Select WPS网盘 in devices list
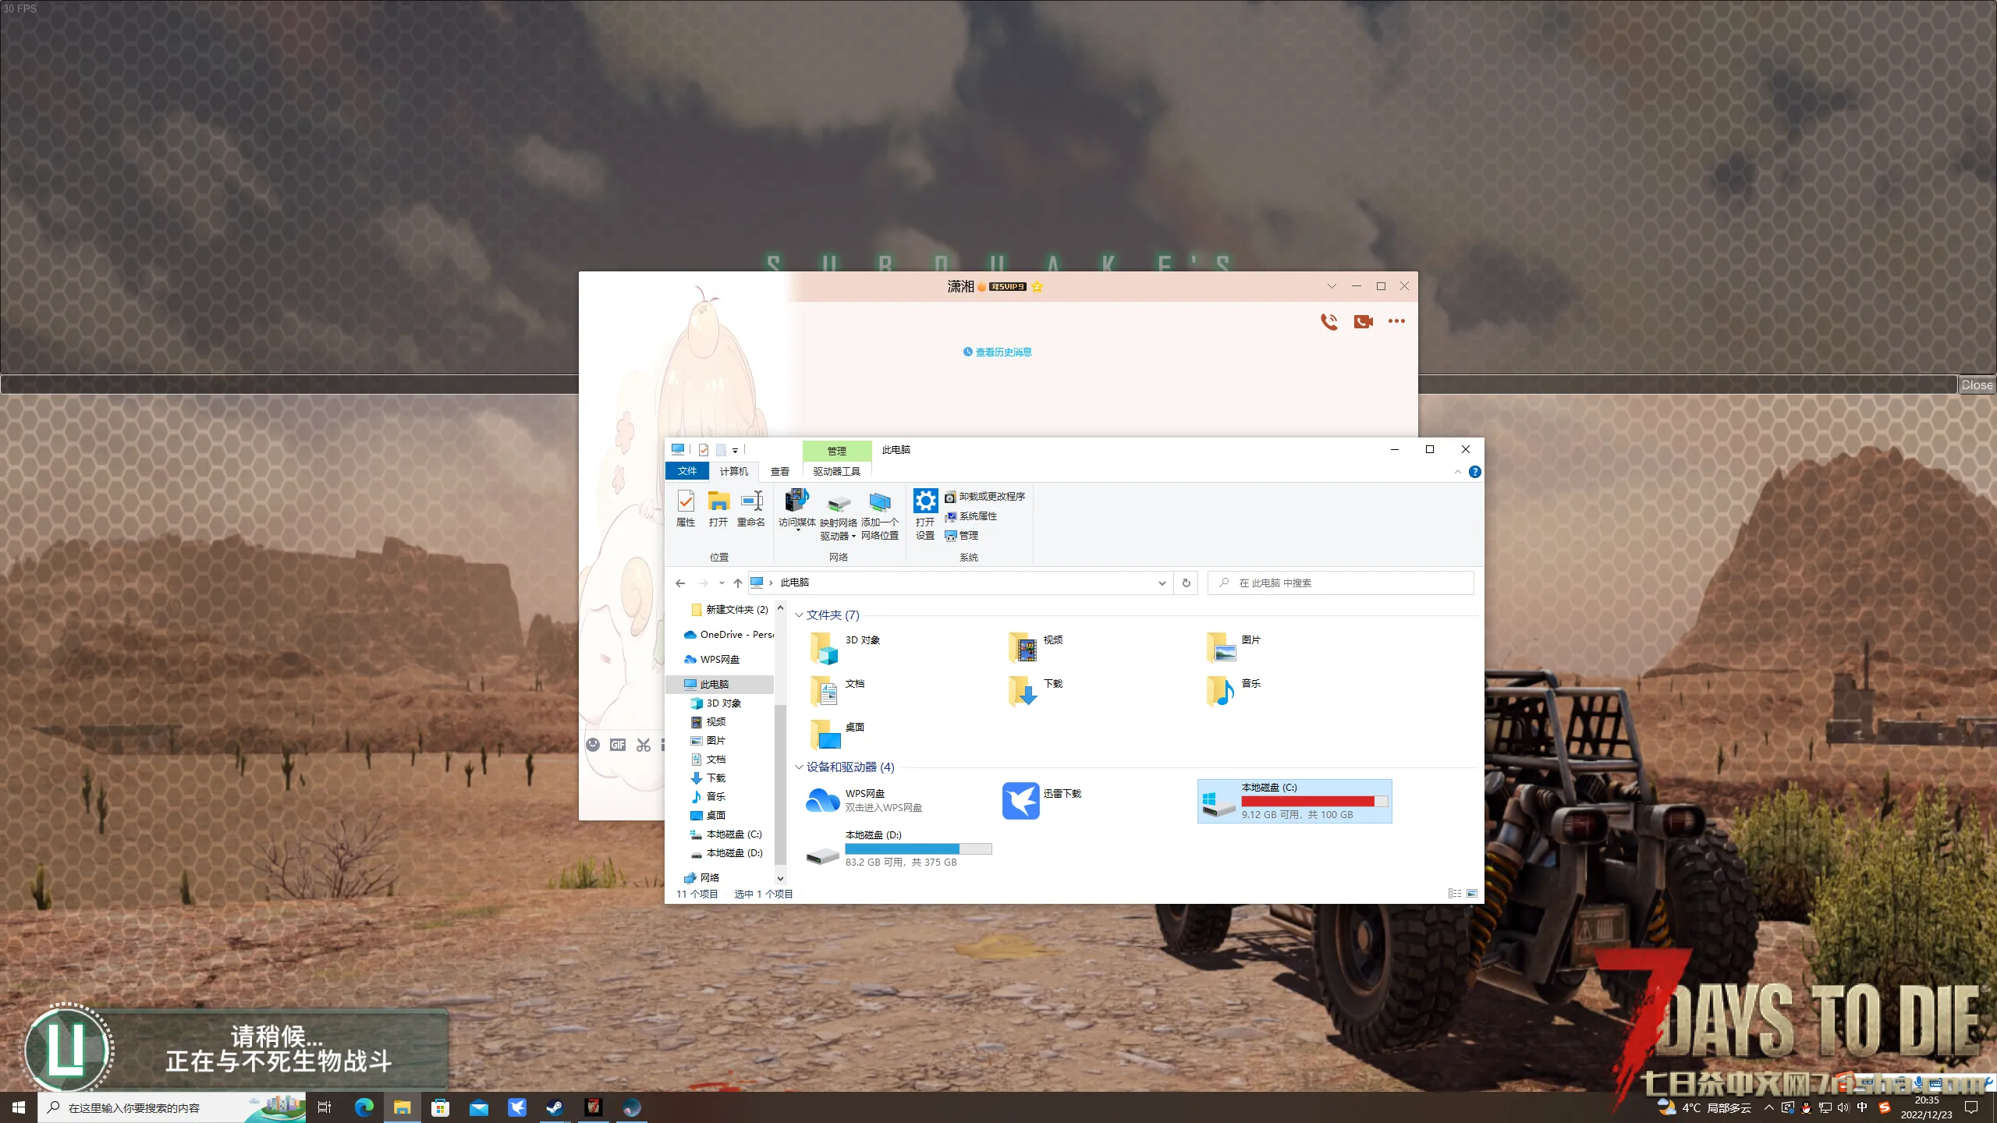Screen dimensions: 1997x1123 (864, 801)
